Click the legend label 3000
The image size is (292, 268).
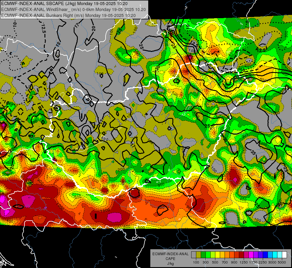tap(272, 262)
